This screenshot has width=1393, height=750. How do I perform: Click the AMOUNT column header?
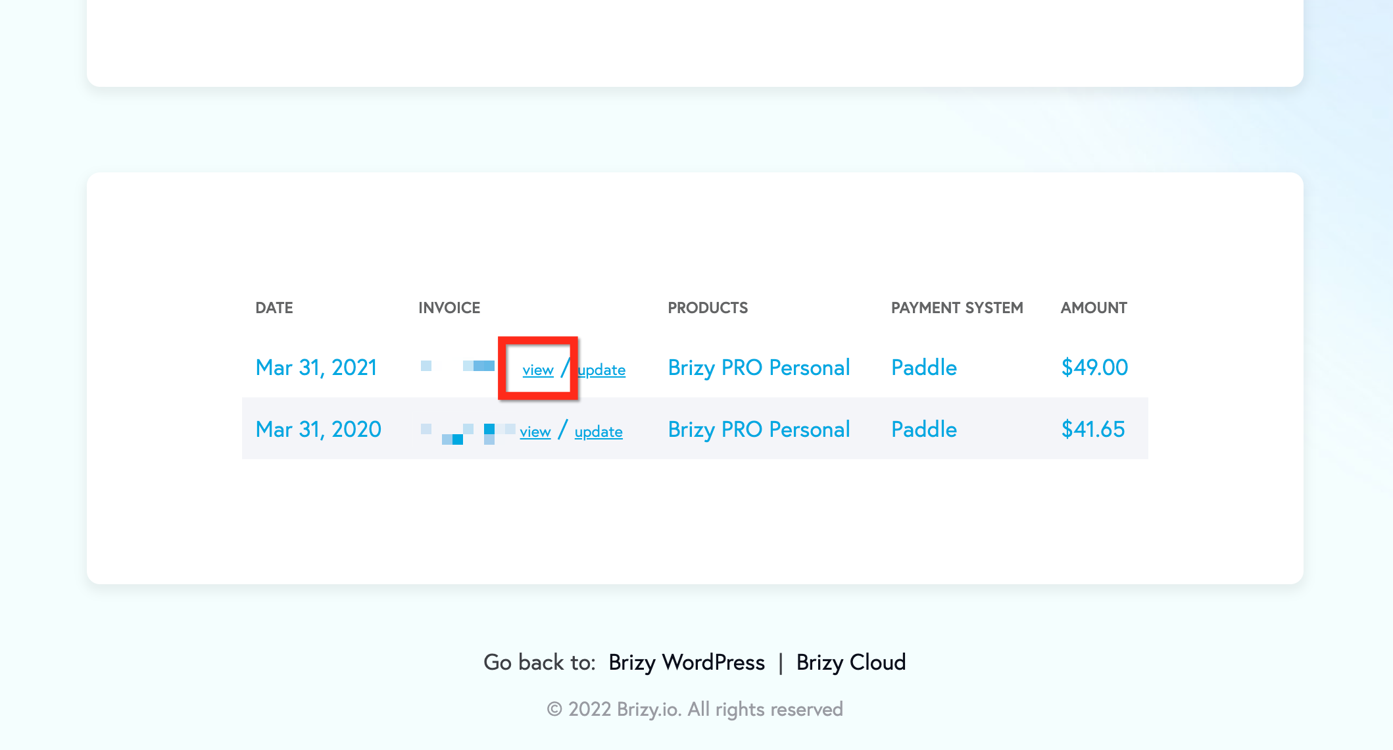click(x=1094, y=308)
